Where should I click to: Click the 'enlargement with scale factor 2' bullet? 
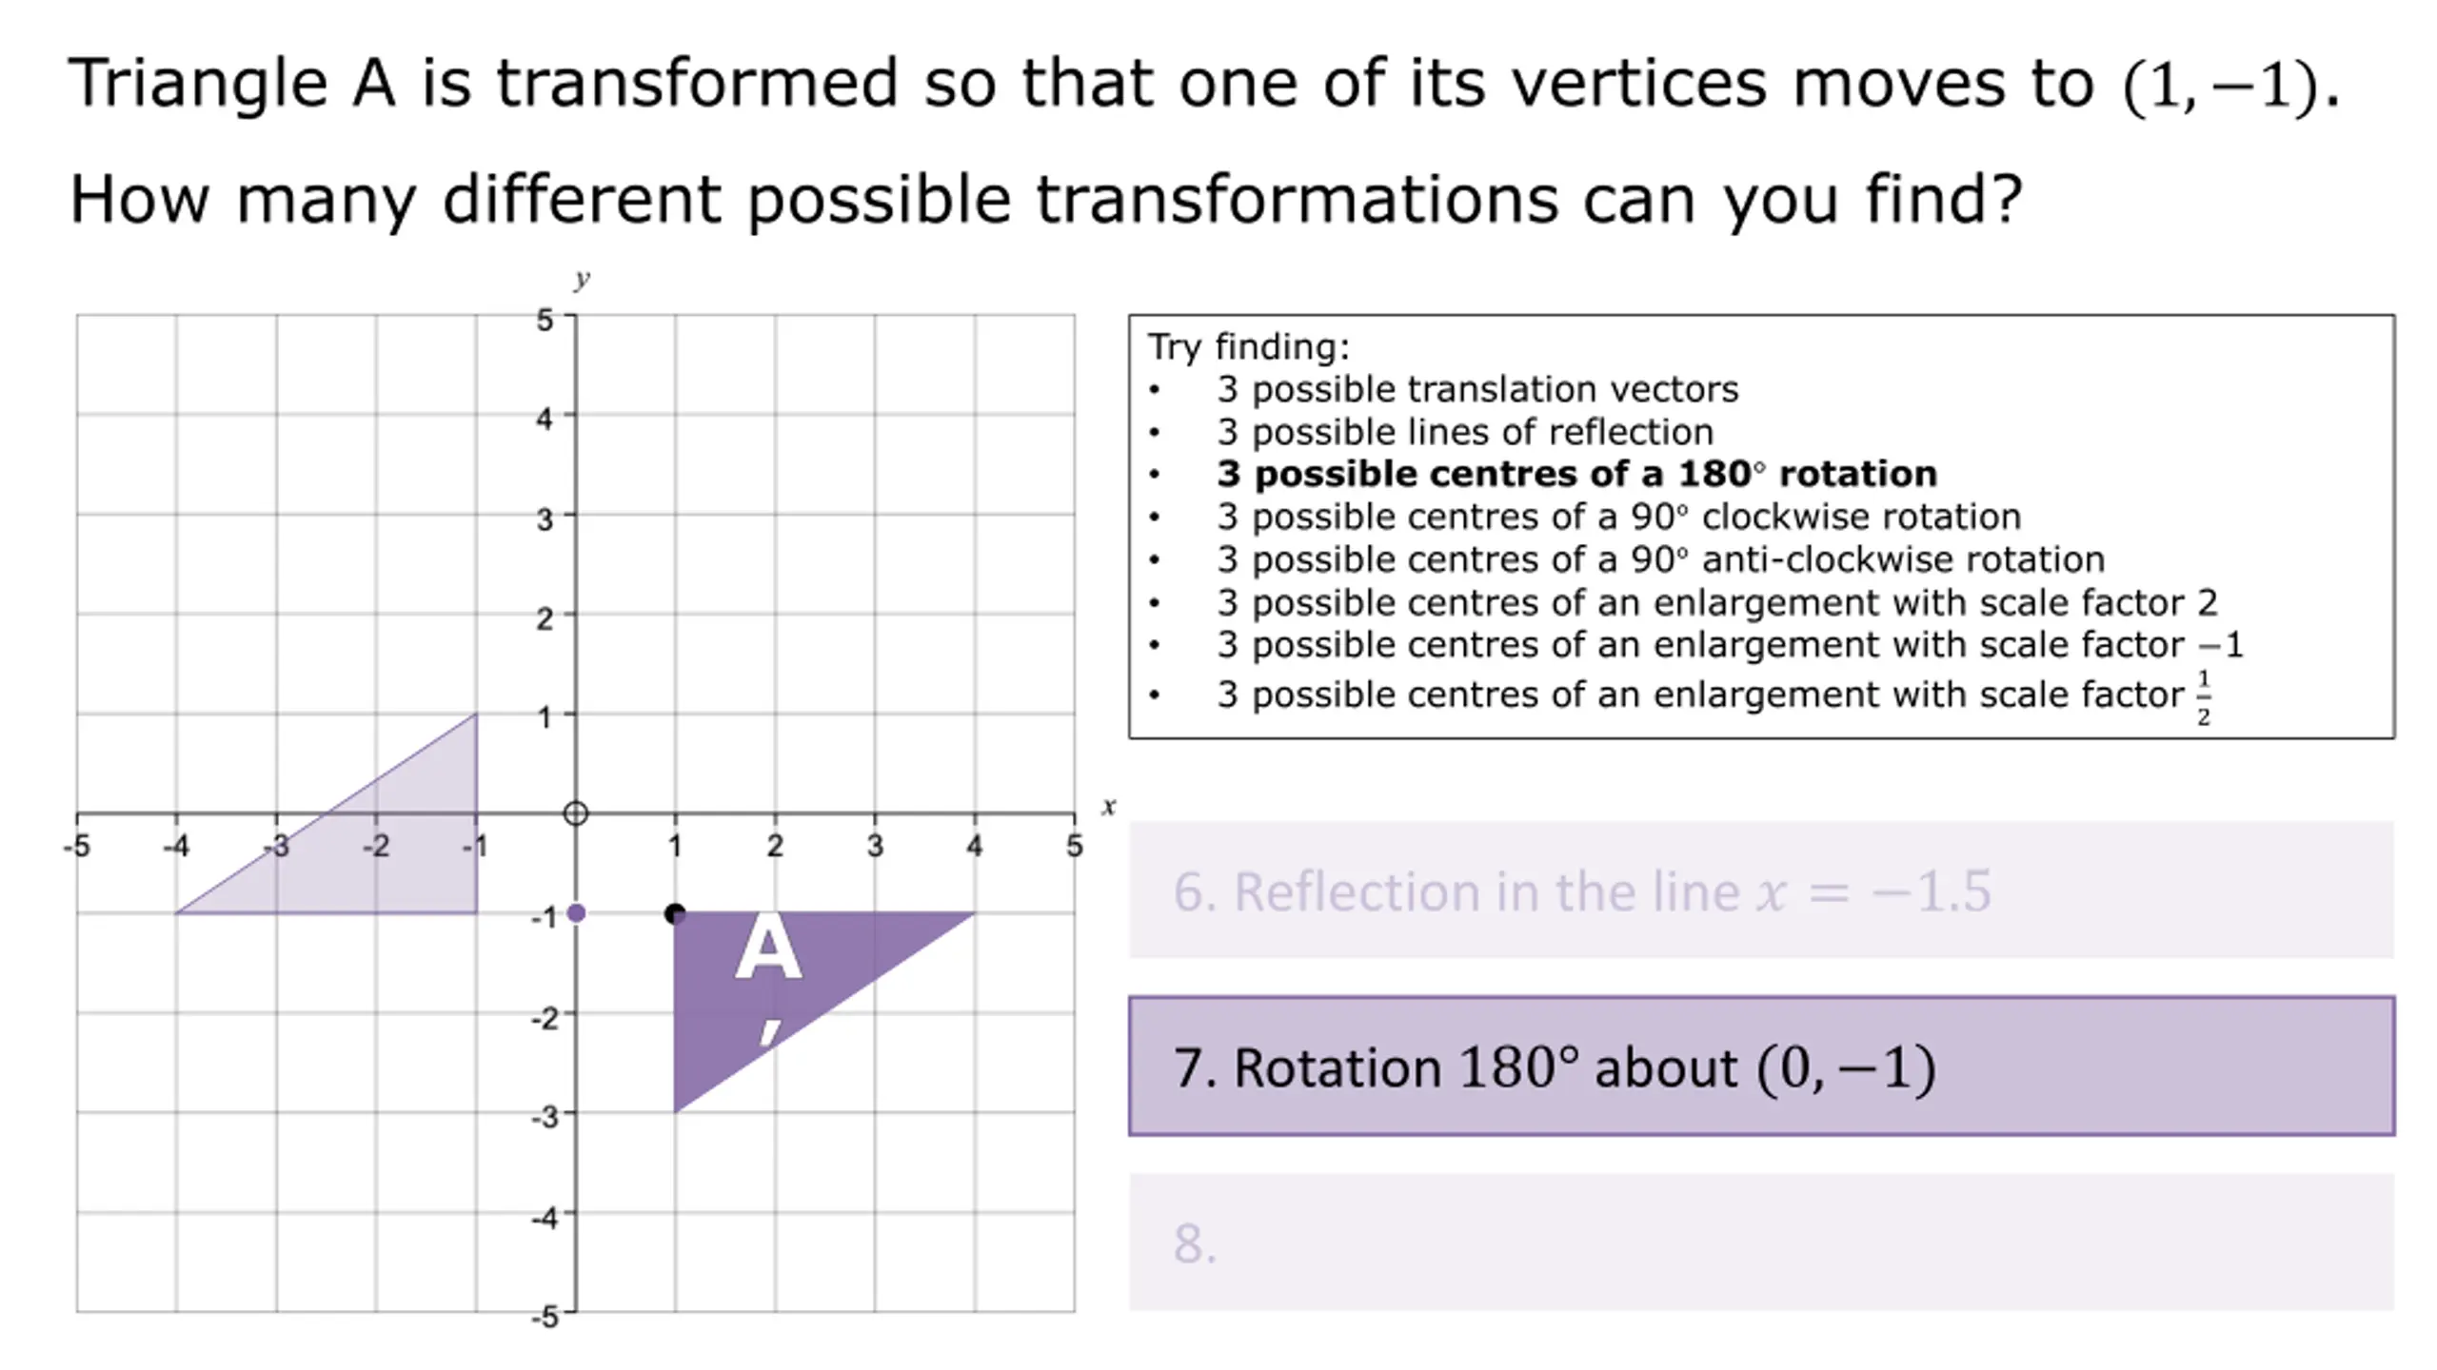pos(1717,602)
